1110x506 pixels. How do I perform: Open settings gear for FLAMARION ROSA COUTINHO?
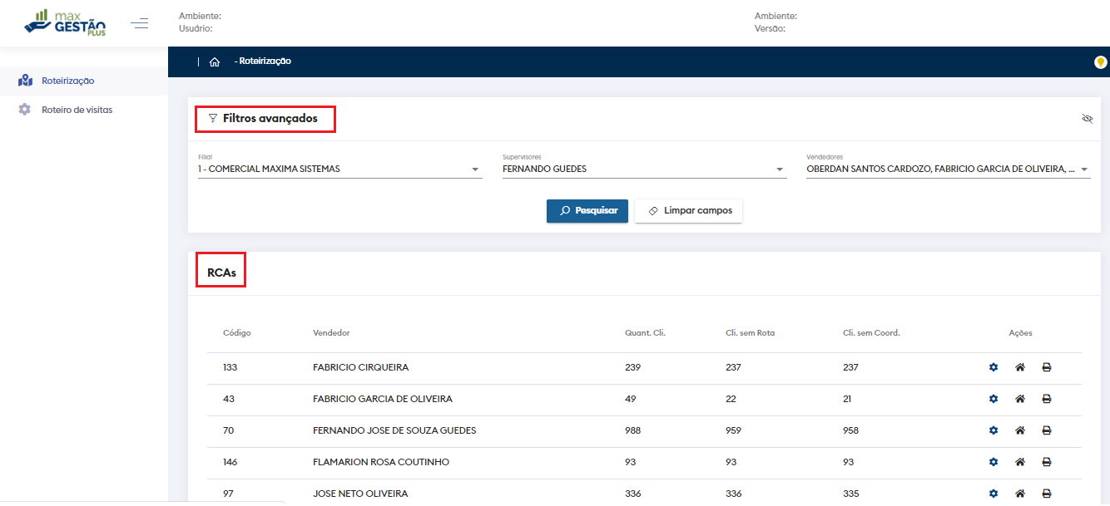(x=993, y=462)
